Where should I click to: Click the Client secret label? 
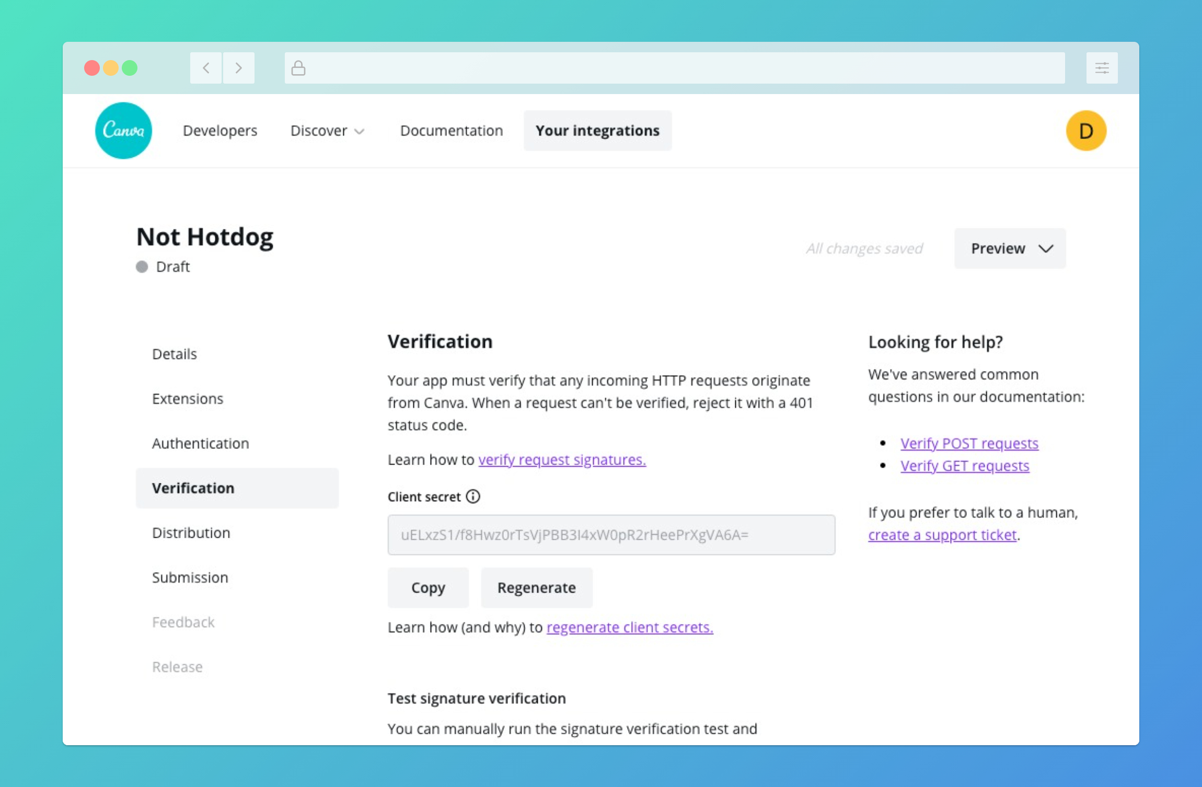click(x=424, y=497)
